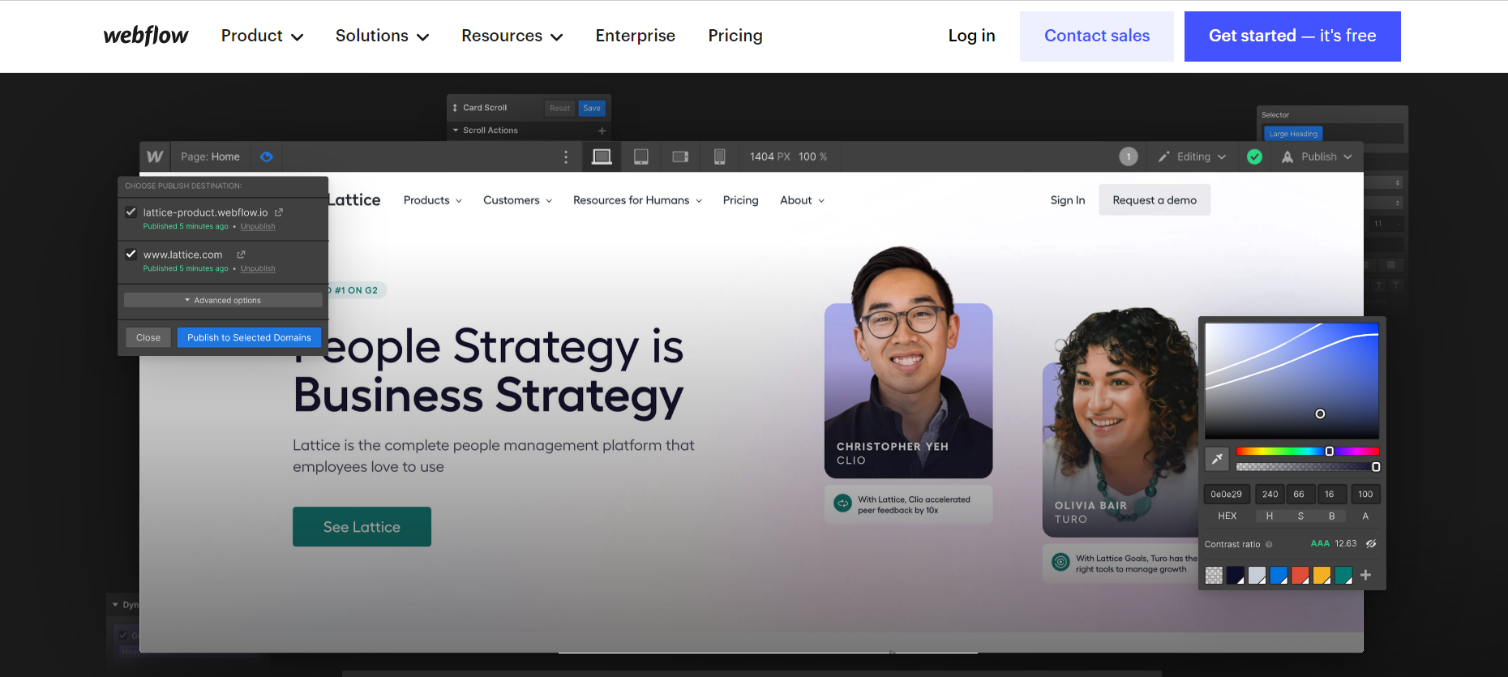Expand Advanced options in publish panel
The width and height of the screenshot is (1508, 677).
tap(223, 300)
